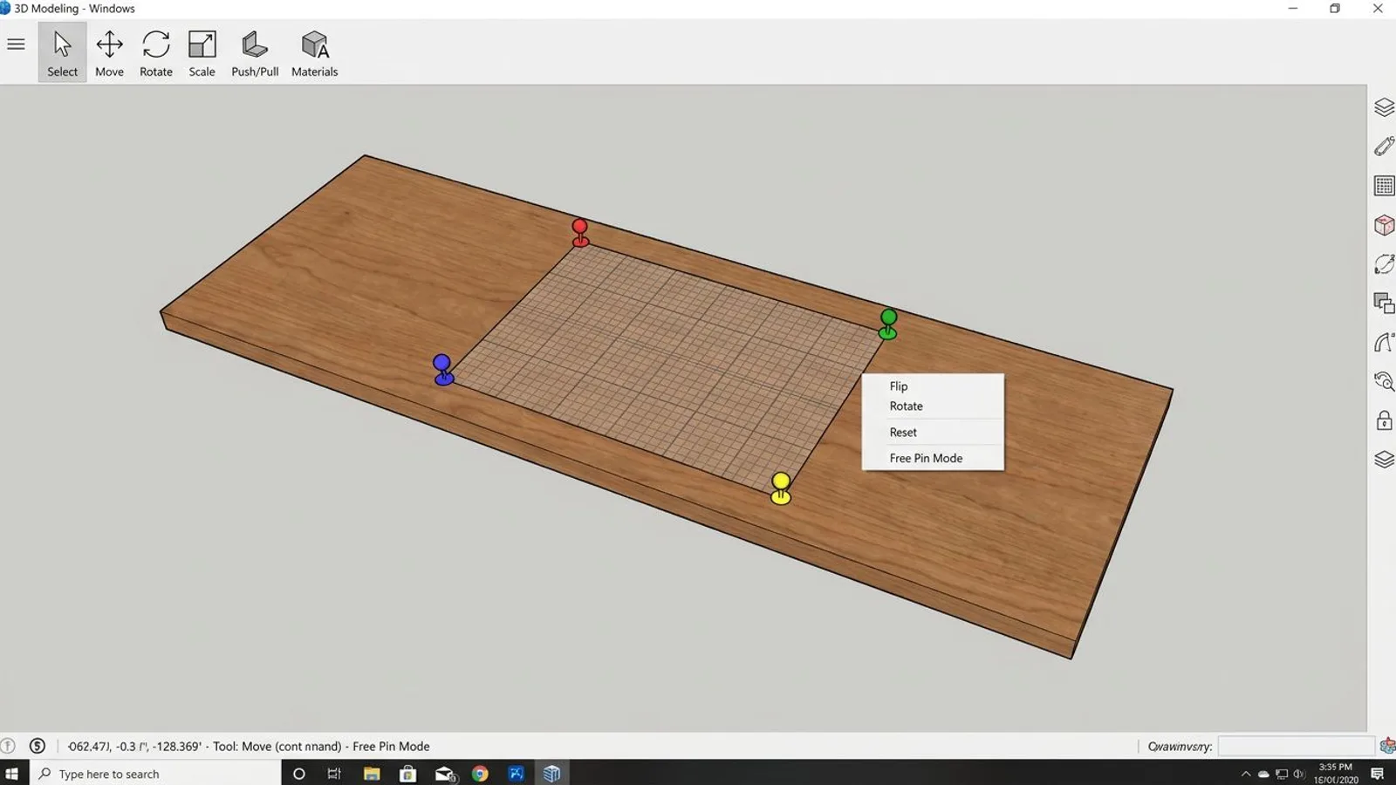Click the curved-arrow circle sidebar icon
1396x785 pixels.
tap(1384, 263)
